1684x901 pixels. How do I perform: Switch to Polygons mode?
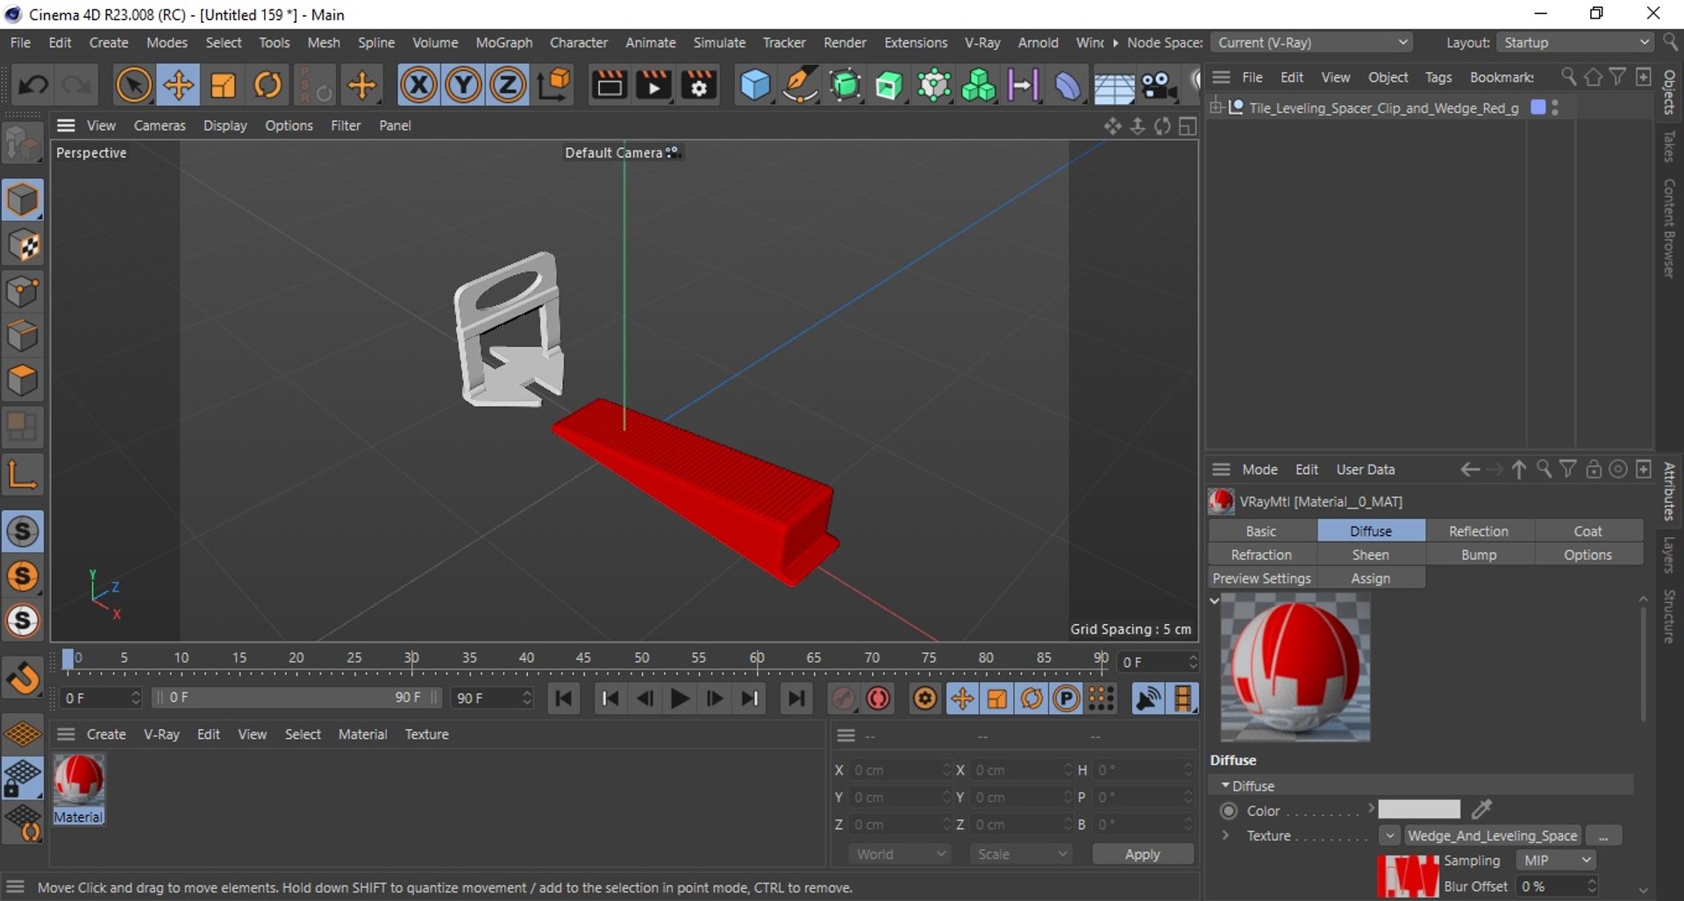pyautogui.click(x=23, y=381)
